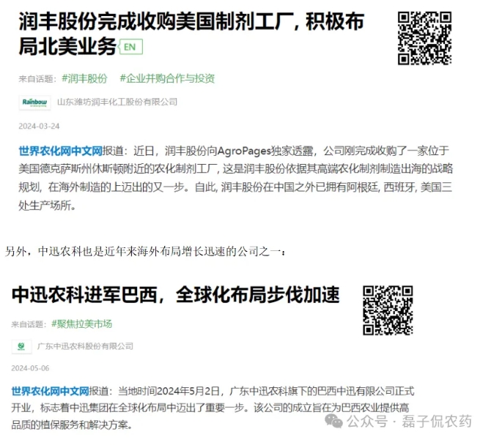Click the QR code beside Zhongxun headline
Viewport: 480px width, 445px height.
388,310
